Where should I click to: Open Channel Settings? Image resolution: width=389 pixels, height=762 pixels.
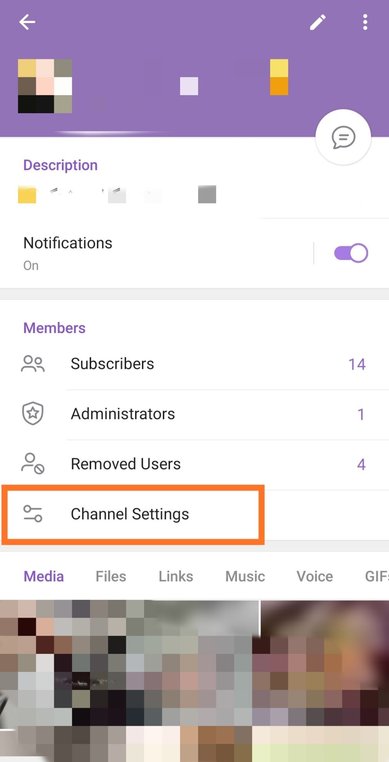tap(194, 514)
